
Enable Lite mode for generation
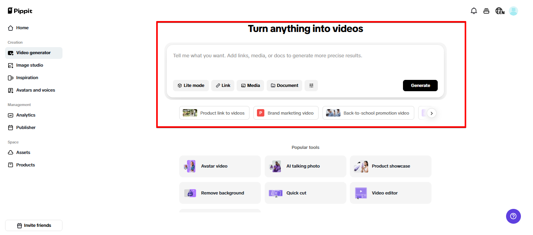191,85
